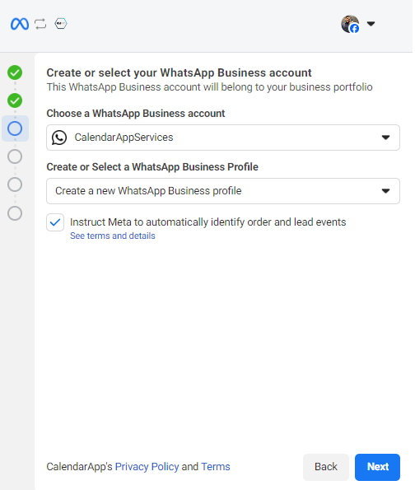The height and width of the screenshot is (490, 415).
Task: Click the Next button
Action: click(377, 467)
